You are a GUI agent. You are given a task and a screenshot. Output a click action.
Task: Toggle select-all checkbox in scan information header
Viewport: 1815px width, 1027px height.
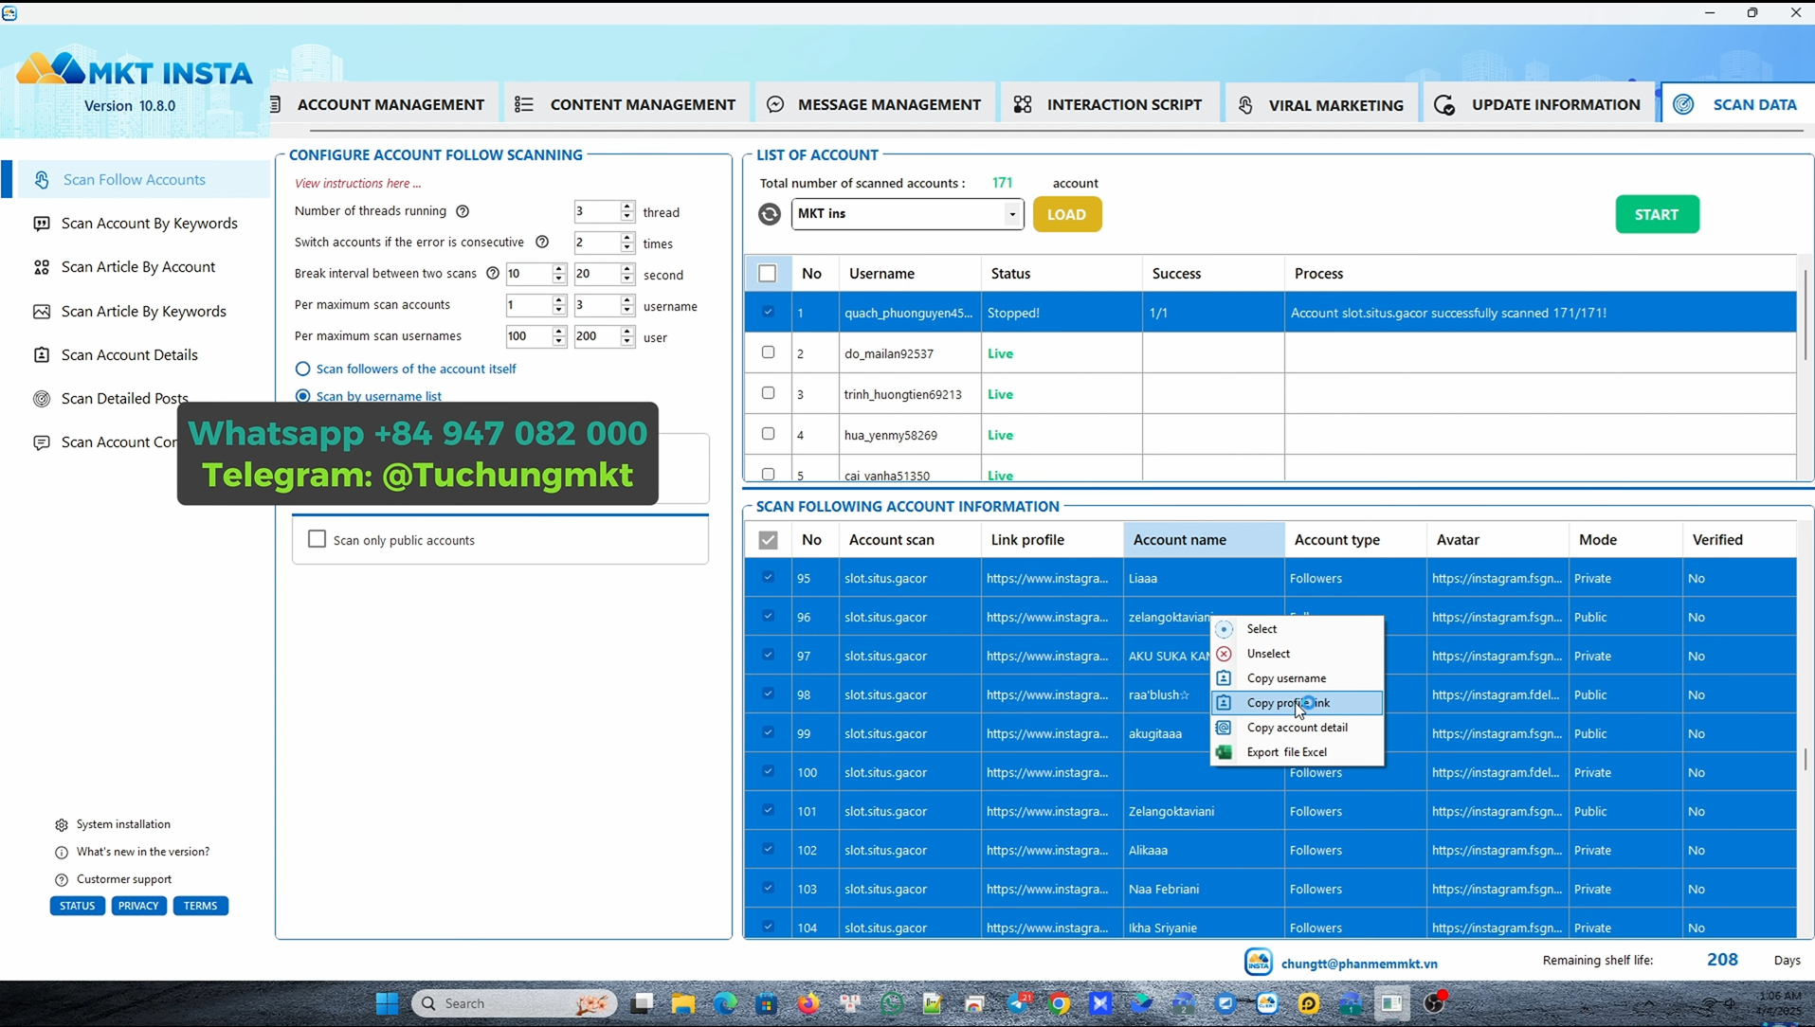768,540
